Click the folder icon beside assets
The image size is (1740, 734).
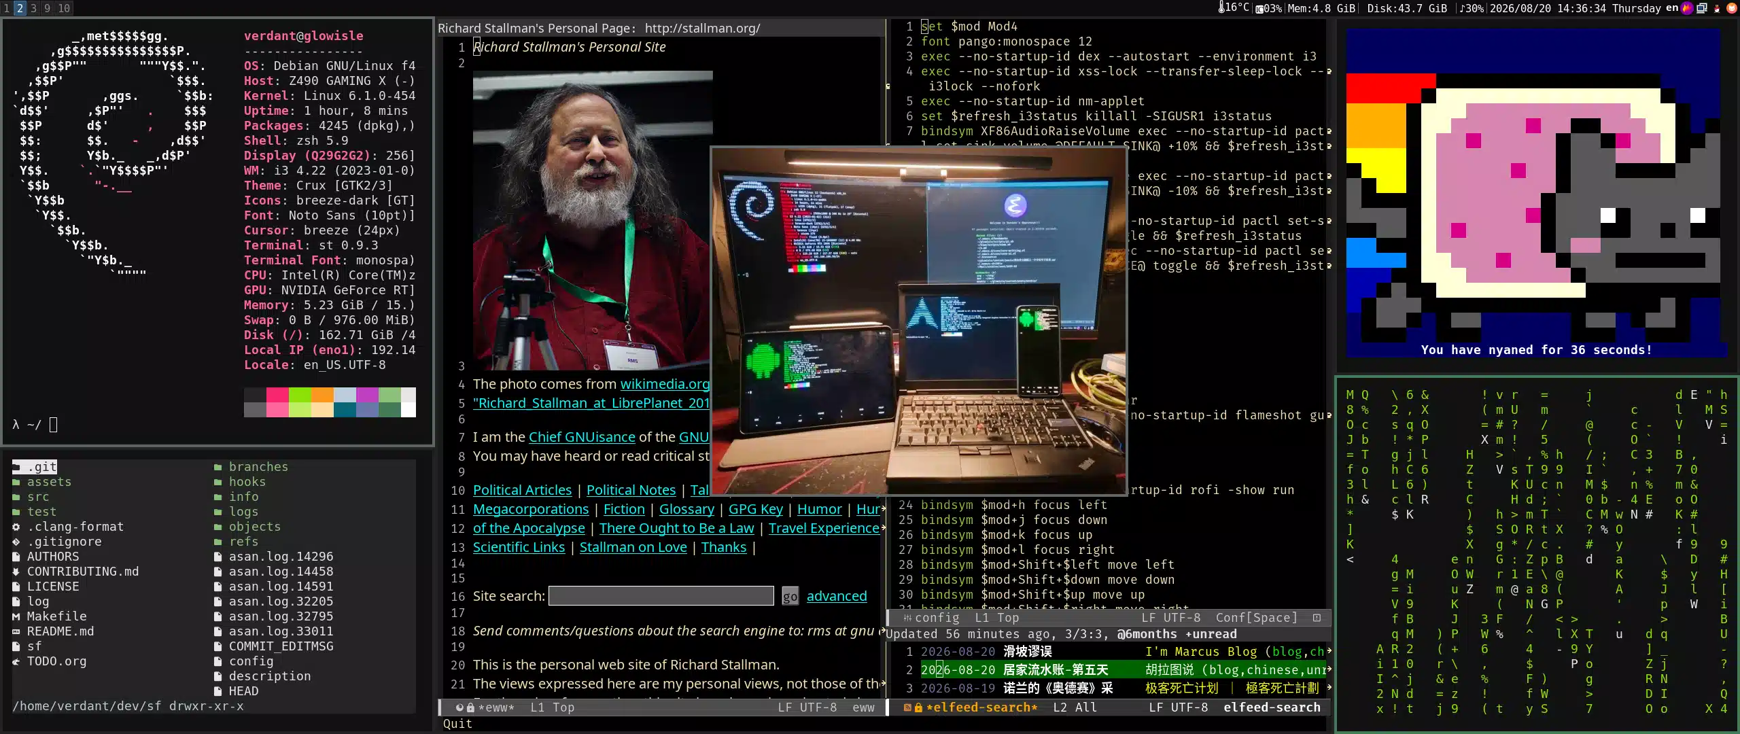pos(16,482)
